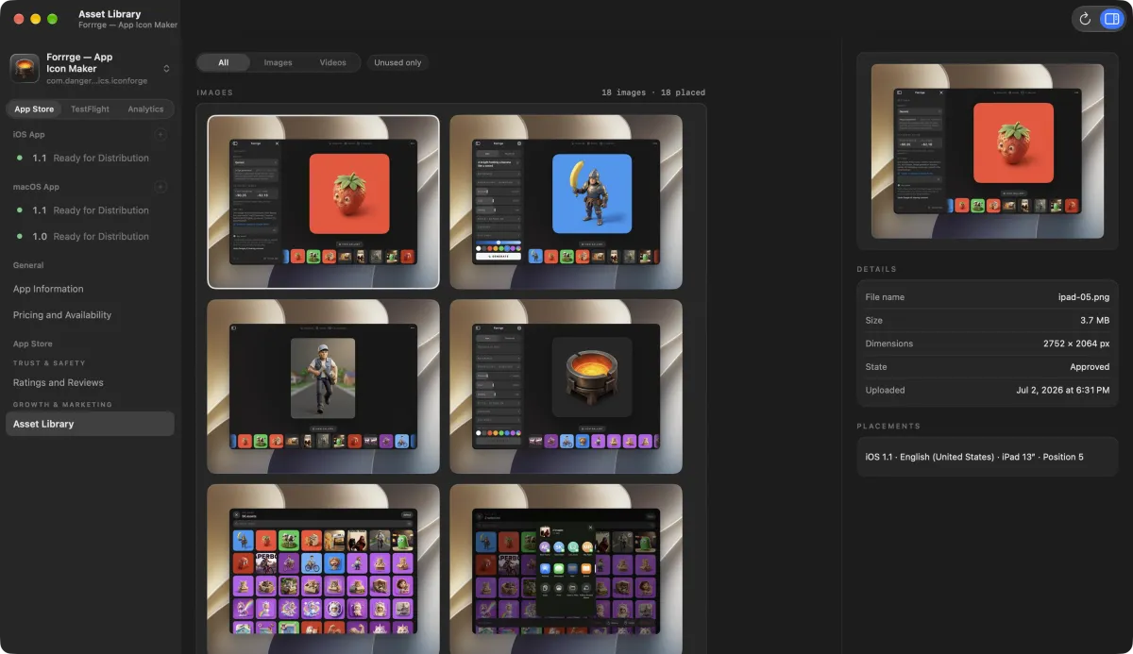Show All assets filter
The width and height of the screenshot is (1133, 654).
point(224,62)
